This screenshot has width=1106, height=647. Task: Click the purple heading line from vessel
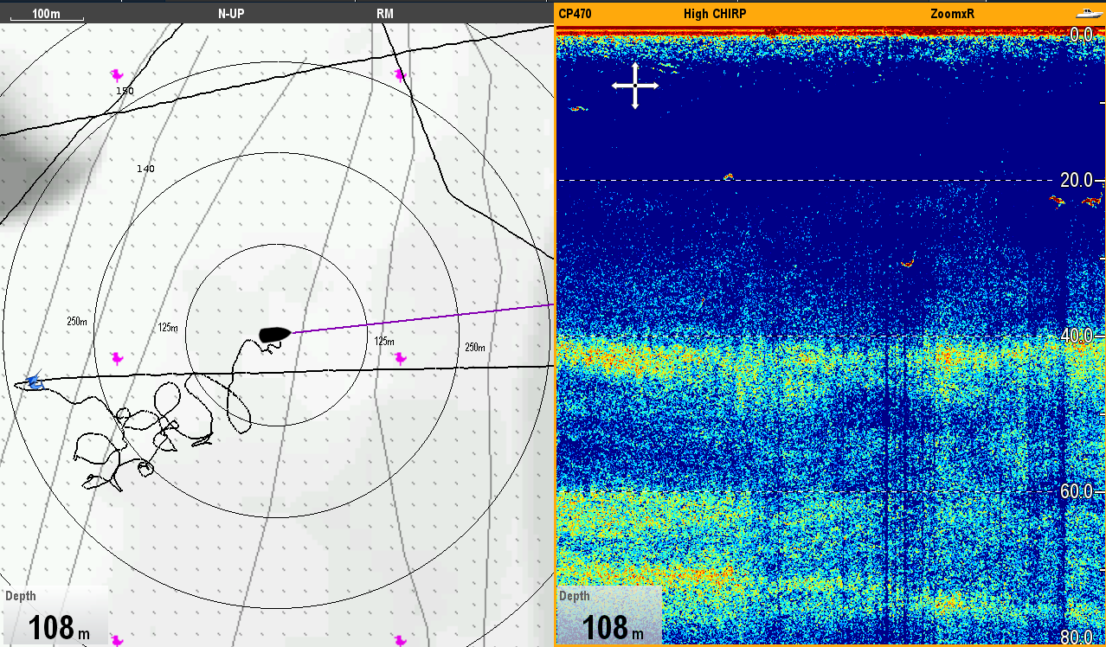[424, 318]
